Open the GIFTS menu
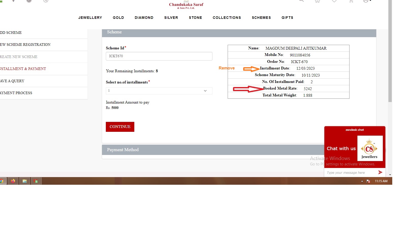 [x=287, y=18]
